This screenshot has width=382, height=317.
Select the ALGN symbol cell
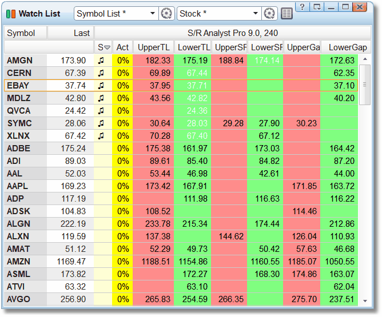click(x=25, y=224)
